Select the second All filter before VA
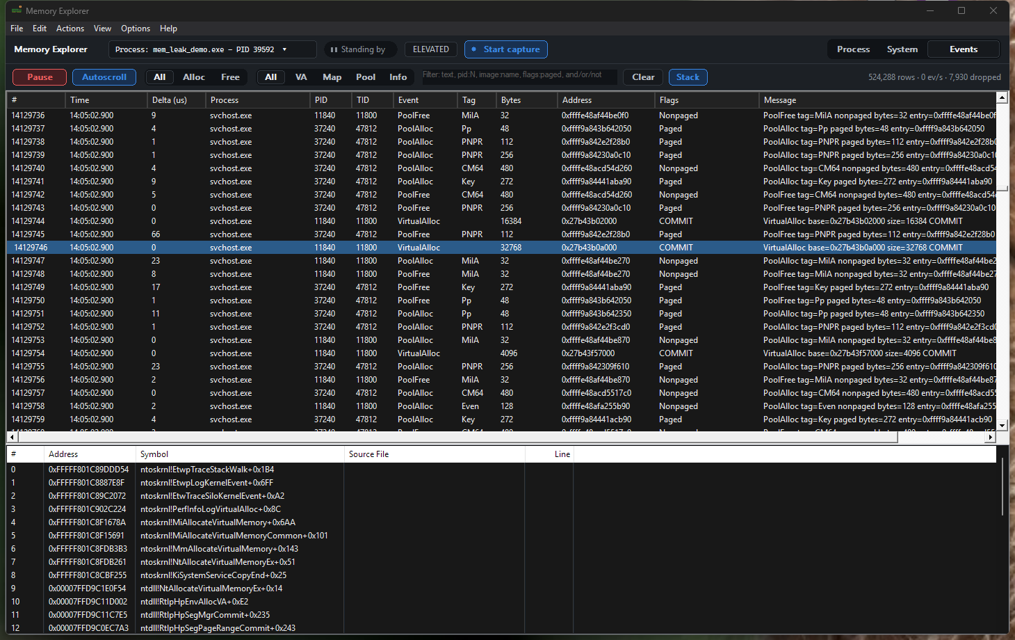The image size is (1015, 640). tap(271, 77)
